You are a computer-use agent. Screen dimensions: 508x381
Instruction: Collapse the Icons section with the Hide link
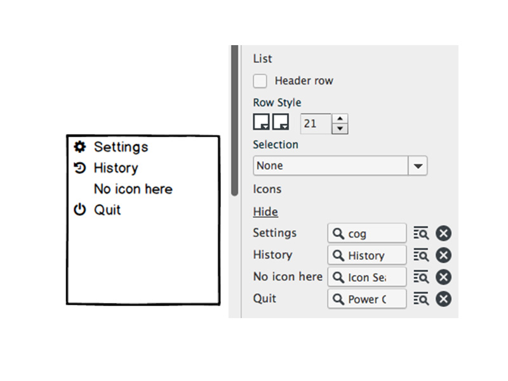coord(265,211)
